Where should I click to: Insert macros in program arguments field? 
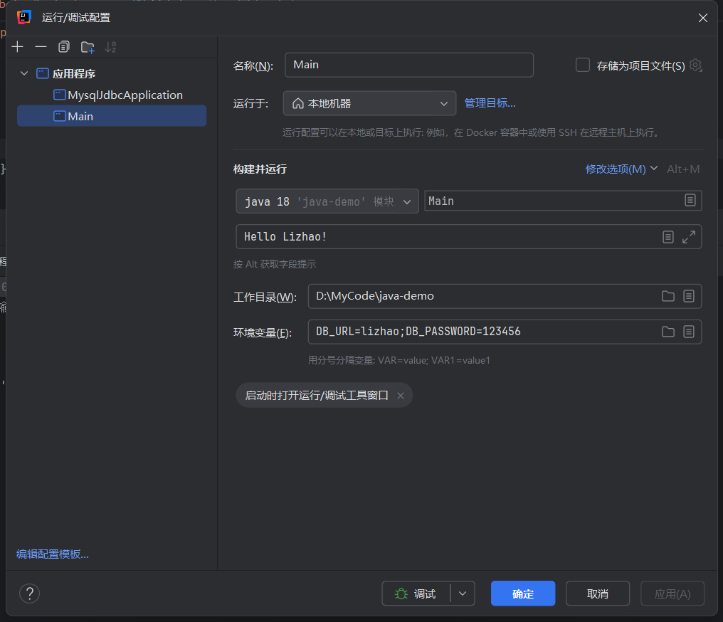667,237
